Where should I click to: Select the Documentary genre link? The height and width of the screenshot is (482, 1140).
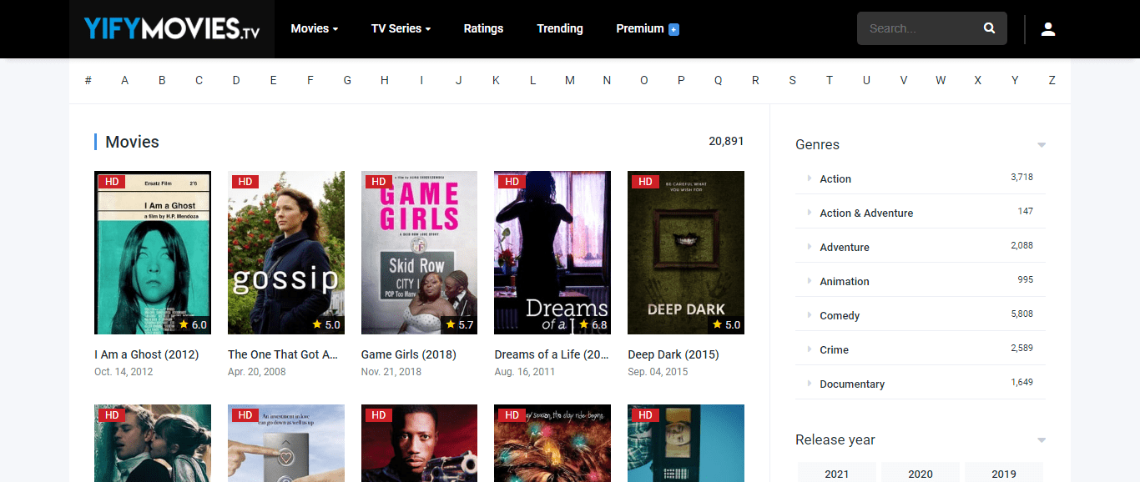click(x=852, y=384)
